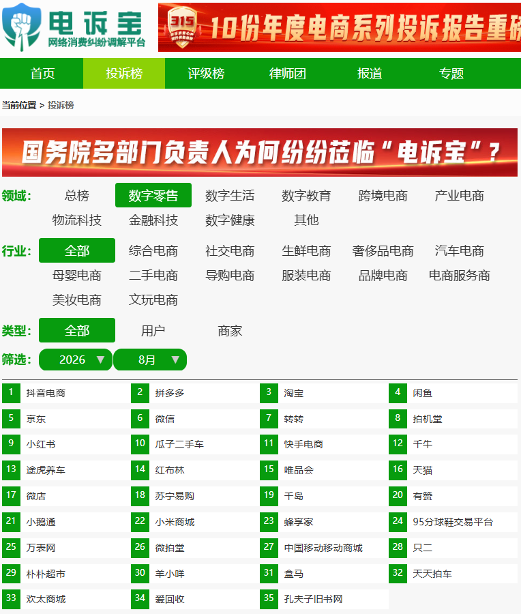Open the 律师团 nav tab

tap(288, 73)
